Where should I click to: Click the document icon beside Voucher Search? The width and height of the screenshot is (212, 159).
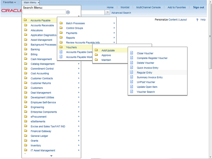tap(132, 92)
